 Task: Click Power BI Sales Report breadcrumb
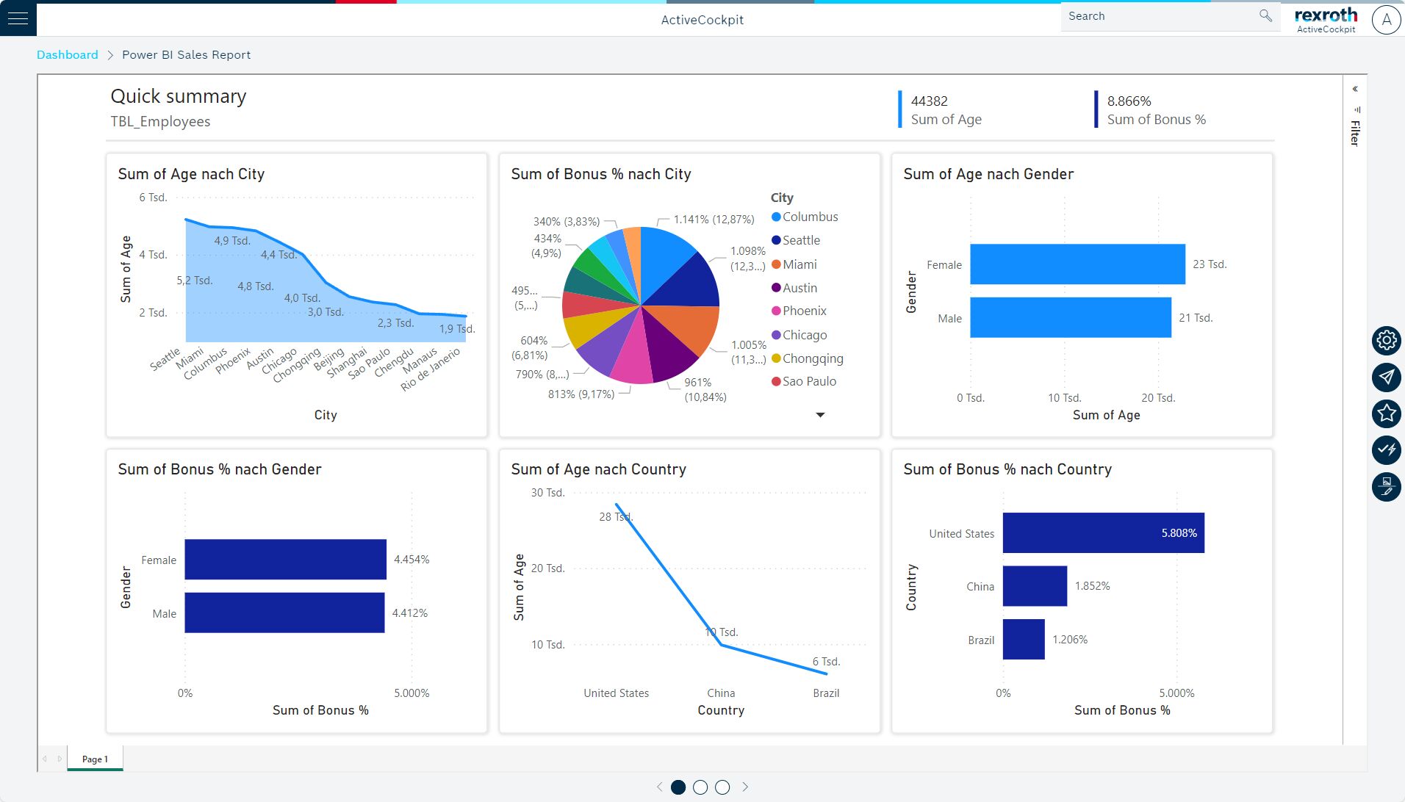(186, 55)
